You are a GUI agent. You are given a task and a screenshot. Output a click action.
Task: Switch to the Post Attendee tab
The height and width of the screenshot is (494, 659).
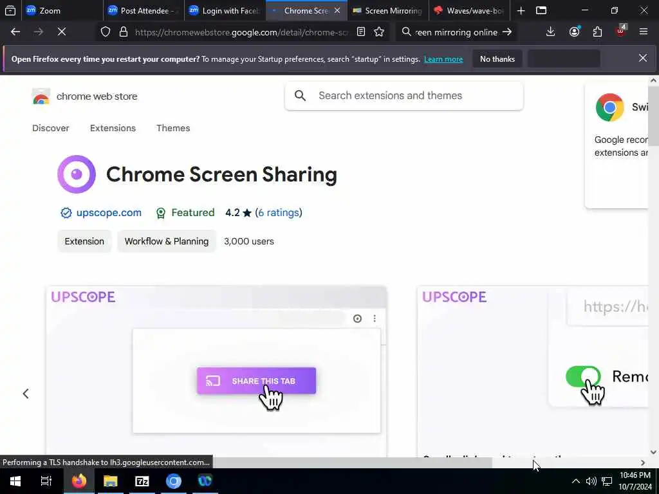(145, 10)
